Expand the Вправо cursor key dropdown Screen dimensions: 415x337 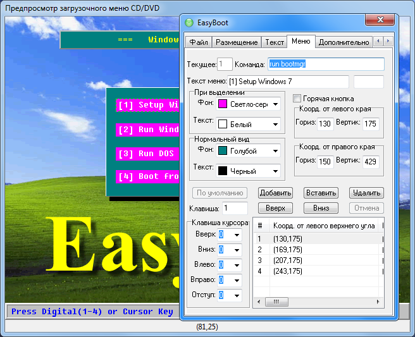coord(237,280)
